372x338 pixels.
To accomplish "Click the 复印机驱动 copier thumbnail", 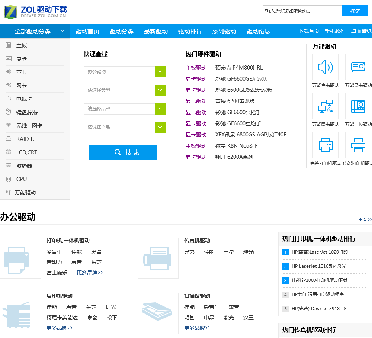I will (x=20, y=313).
